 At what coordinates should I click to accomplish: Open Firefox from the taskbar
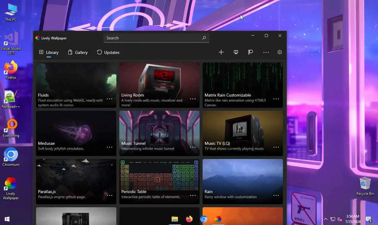coord(189,219)
